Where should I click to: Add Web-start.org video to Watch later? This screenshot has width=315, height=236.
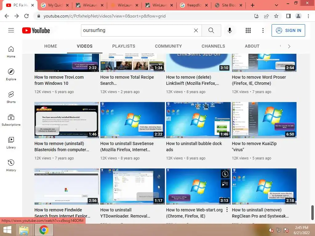(x=225, y=174)
